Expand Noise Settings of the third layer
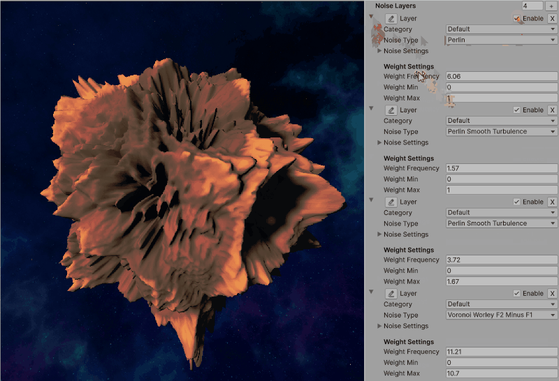 pos(379,234)
